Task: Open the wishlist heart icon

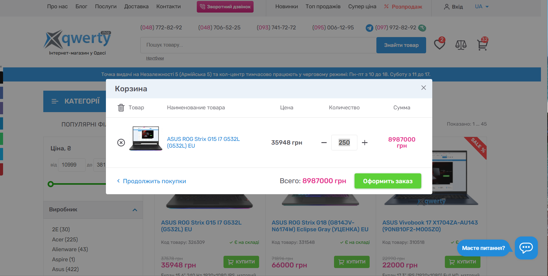Action: point(440,44)
